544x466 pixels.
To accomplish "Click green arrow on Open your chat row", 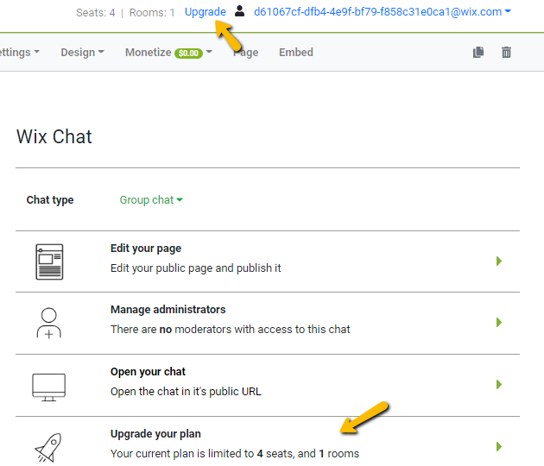I will [499, 385].
